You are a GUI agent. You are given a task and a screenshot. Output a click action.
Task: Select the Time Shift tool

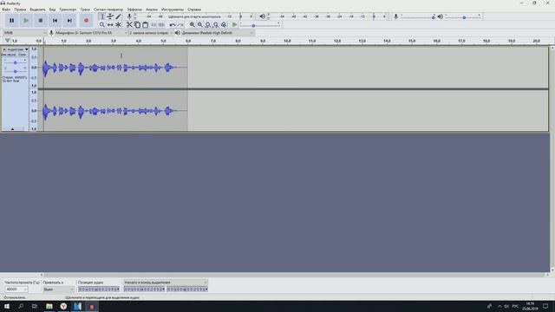[110, 25]
